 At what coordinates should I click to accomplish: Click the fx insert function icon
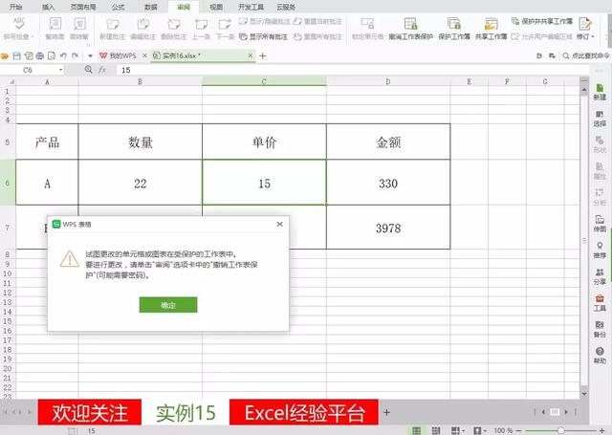click(102, 70)
